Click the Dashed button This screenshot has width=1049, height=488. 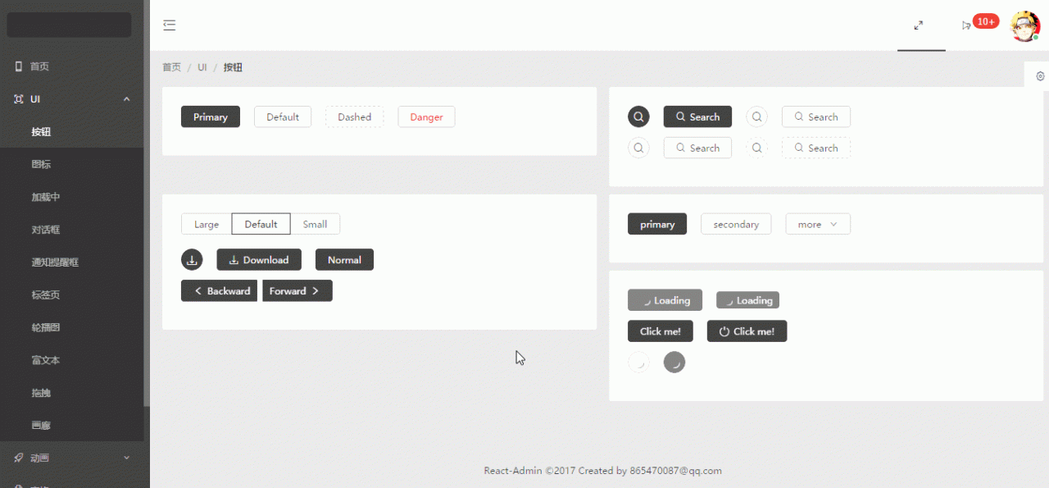355,116
